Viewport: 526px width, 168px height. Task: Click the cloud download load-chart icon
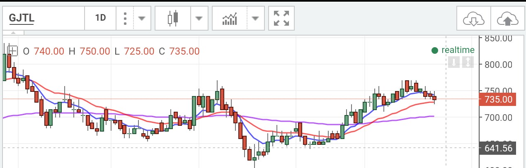[x=473, y=18]
